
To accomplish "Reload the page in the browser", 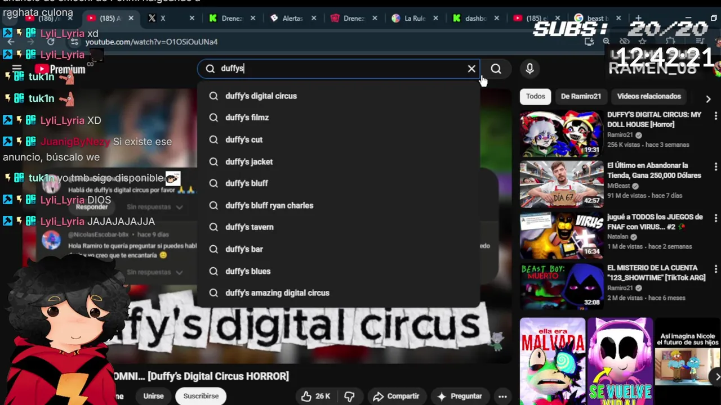I will [51, 42].
